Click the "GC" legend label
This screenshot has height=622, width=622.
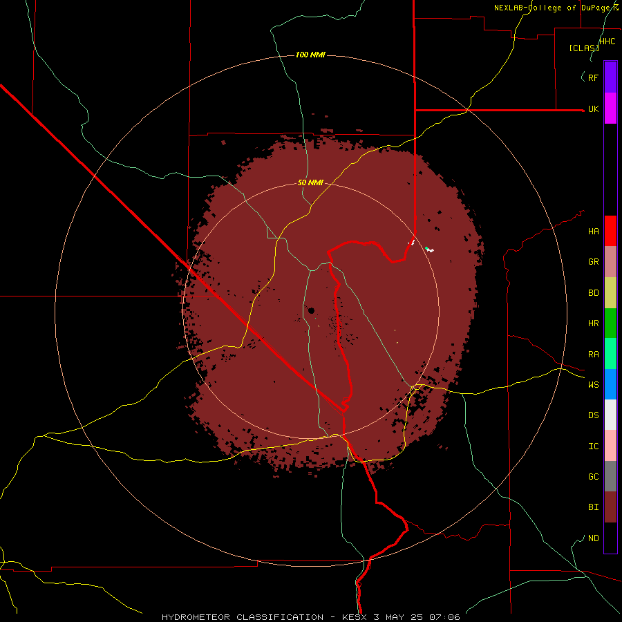pos(594,477)
